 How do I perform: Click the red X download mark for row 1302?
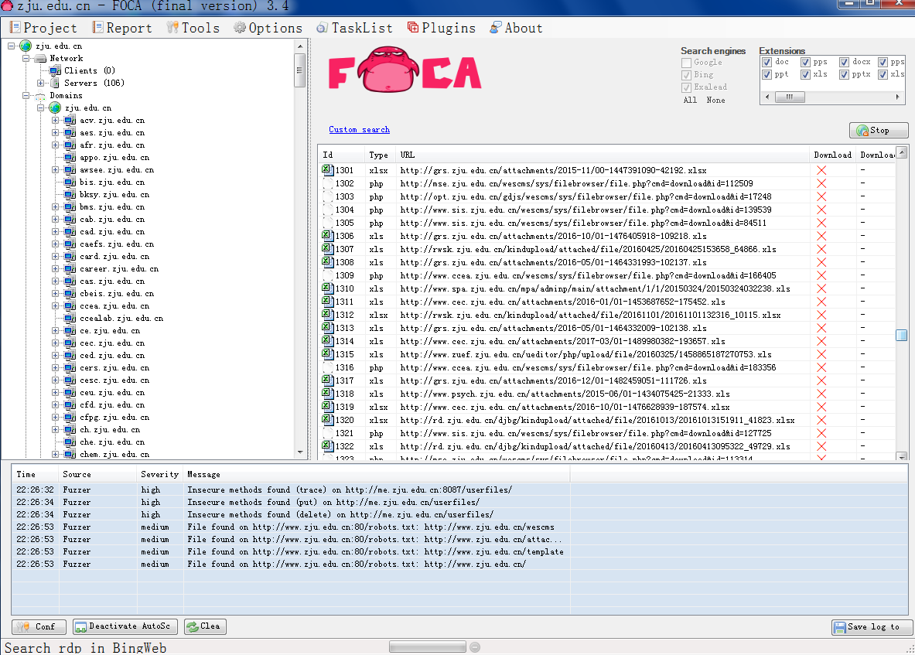click(821, 183)
